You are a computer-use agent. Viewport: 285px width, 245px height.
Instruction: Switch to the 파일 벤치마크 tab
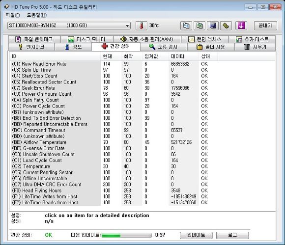(x=34, y=39)
